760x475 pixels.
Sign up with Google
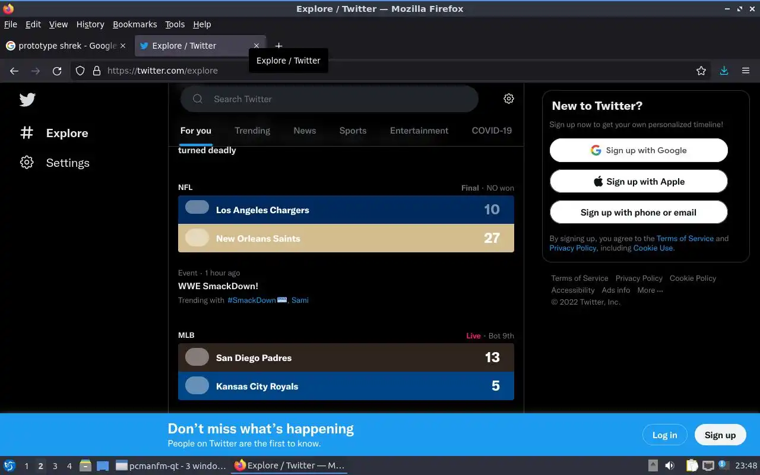[639, 150]
